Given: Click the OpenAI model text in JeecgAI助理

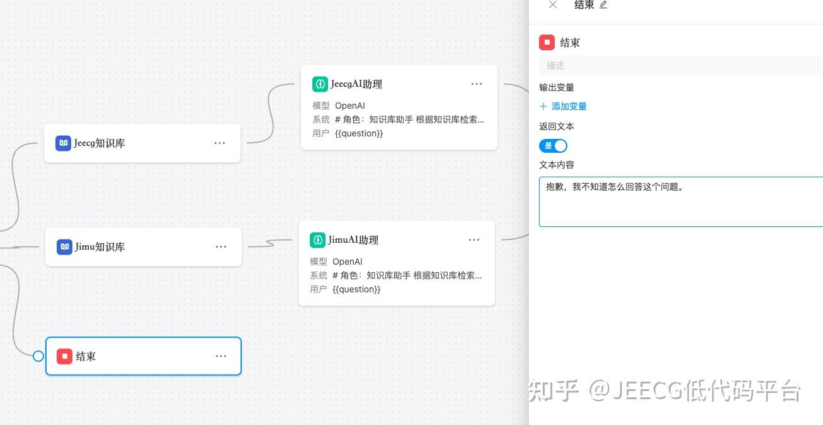Looking at the screenshot, I should [350, 106].
